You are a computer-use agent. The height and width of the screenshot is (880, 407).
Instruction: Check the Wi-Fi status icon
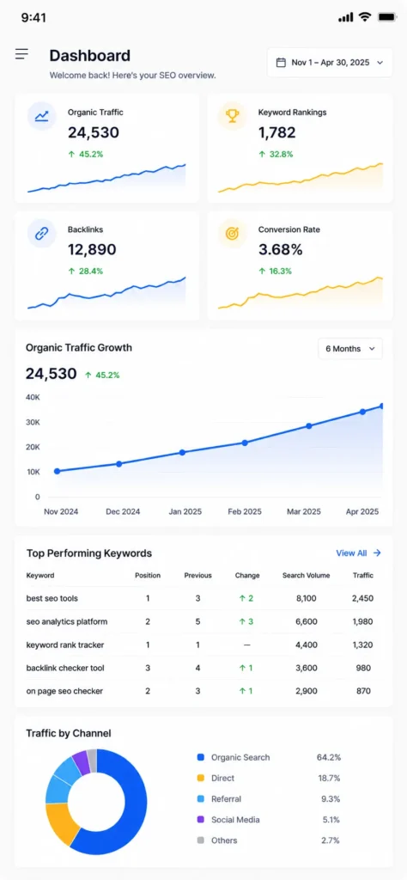(x=365, y=17)
